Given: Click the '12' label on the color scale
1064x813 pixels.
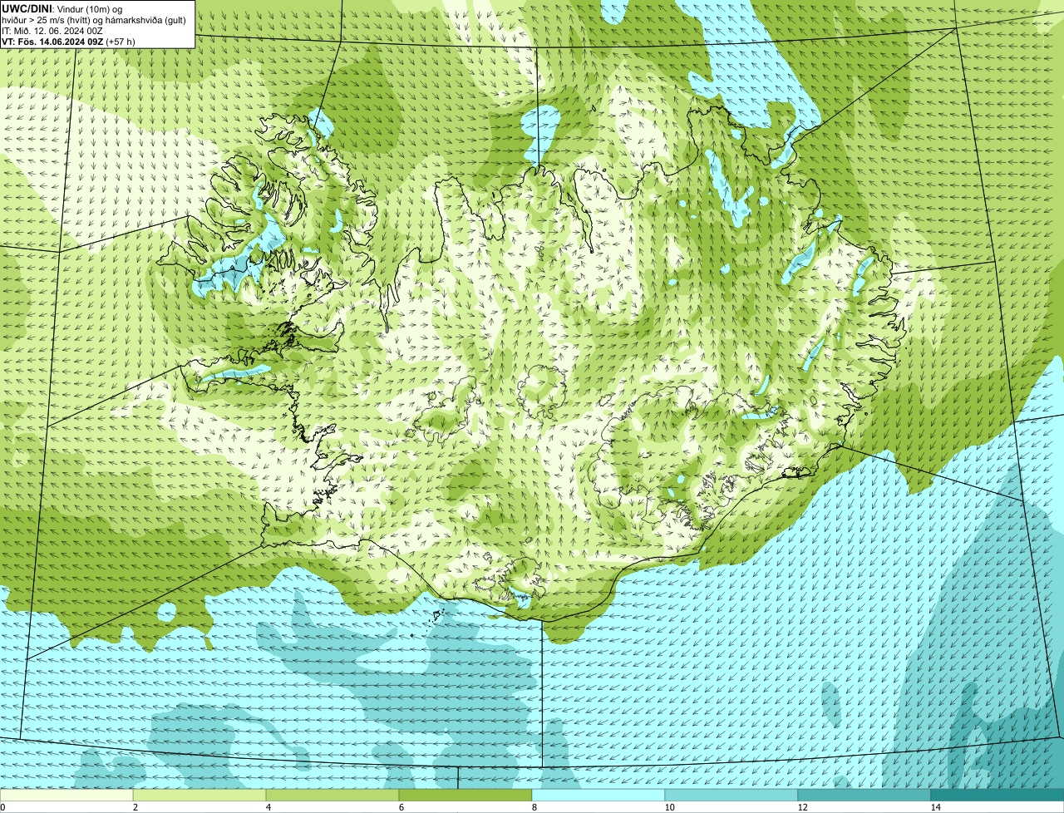Looking at the screenshot, I should [802, 807].
